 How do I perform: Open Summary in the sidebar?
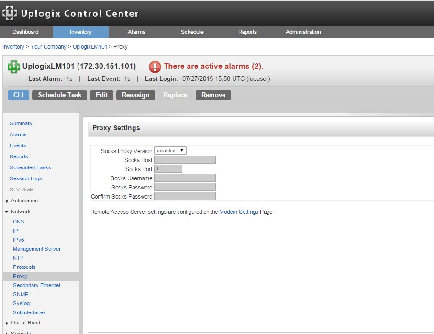tap(21, 123)
